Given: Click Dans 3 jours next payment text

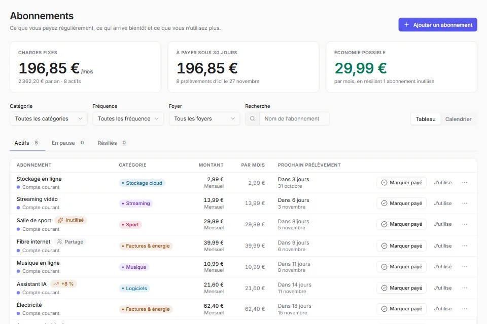Looking at the screenshot, I should coord(294,180).
